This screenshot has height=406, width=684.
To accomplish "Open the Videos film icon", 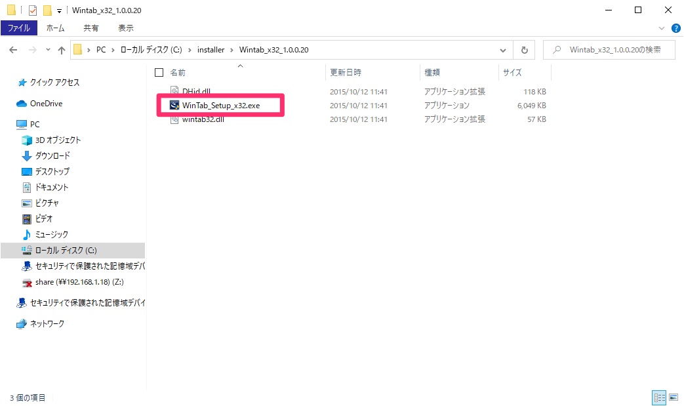I will pyautogui.click(x=27, y=218).
